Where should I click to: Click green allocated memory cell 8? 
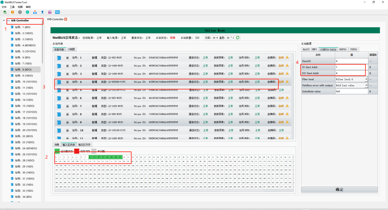[x=90, y=157]
